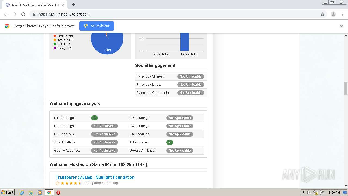
Task: Click the Social Engagement heading
Action: pyautogui.click(x=155, y=65)
